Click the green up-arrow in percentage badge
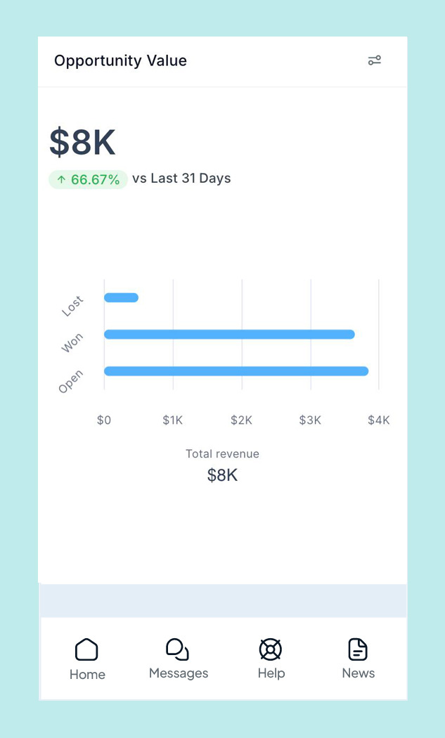This screenshot has height=738, width=445. click(x=61, y=180)
